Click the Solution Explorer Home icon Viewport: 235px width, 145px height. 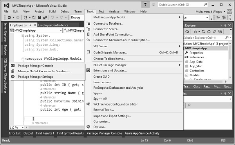[187, 32]
